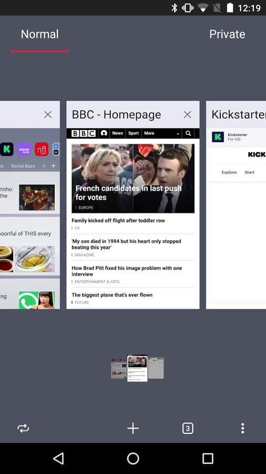Select the right mini tab thumbnail
This screenshot has width=266, height=474.
pyautogui.click(x=156, y=368)
